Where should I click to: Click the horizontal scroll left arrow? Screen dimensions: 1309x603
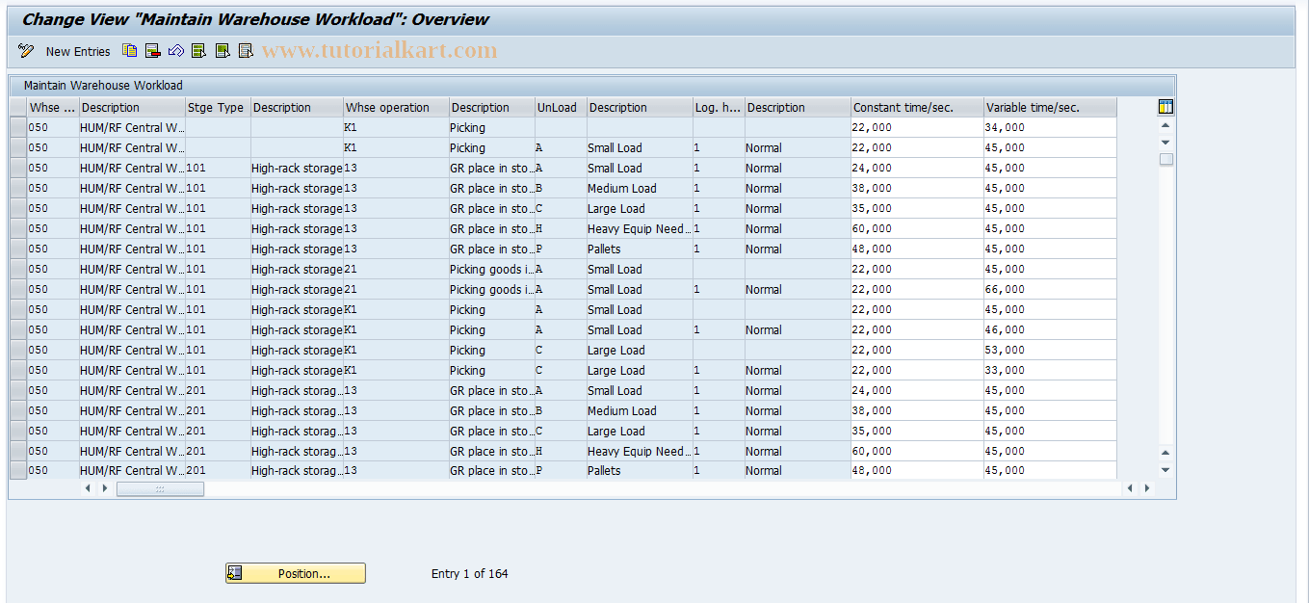tap(88, 488)
